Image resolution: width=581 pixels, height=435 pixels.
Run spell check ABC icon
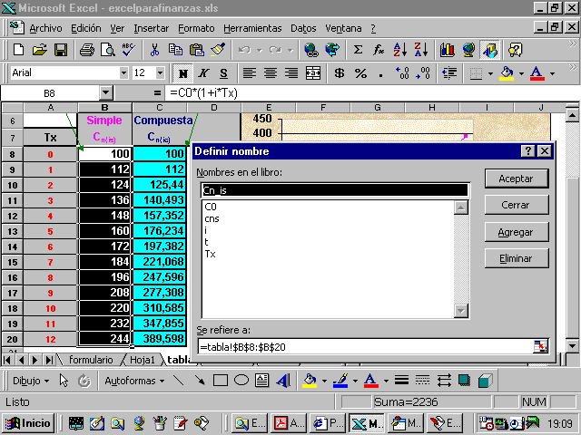click(129, 50)
